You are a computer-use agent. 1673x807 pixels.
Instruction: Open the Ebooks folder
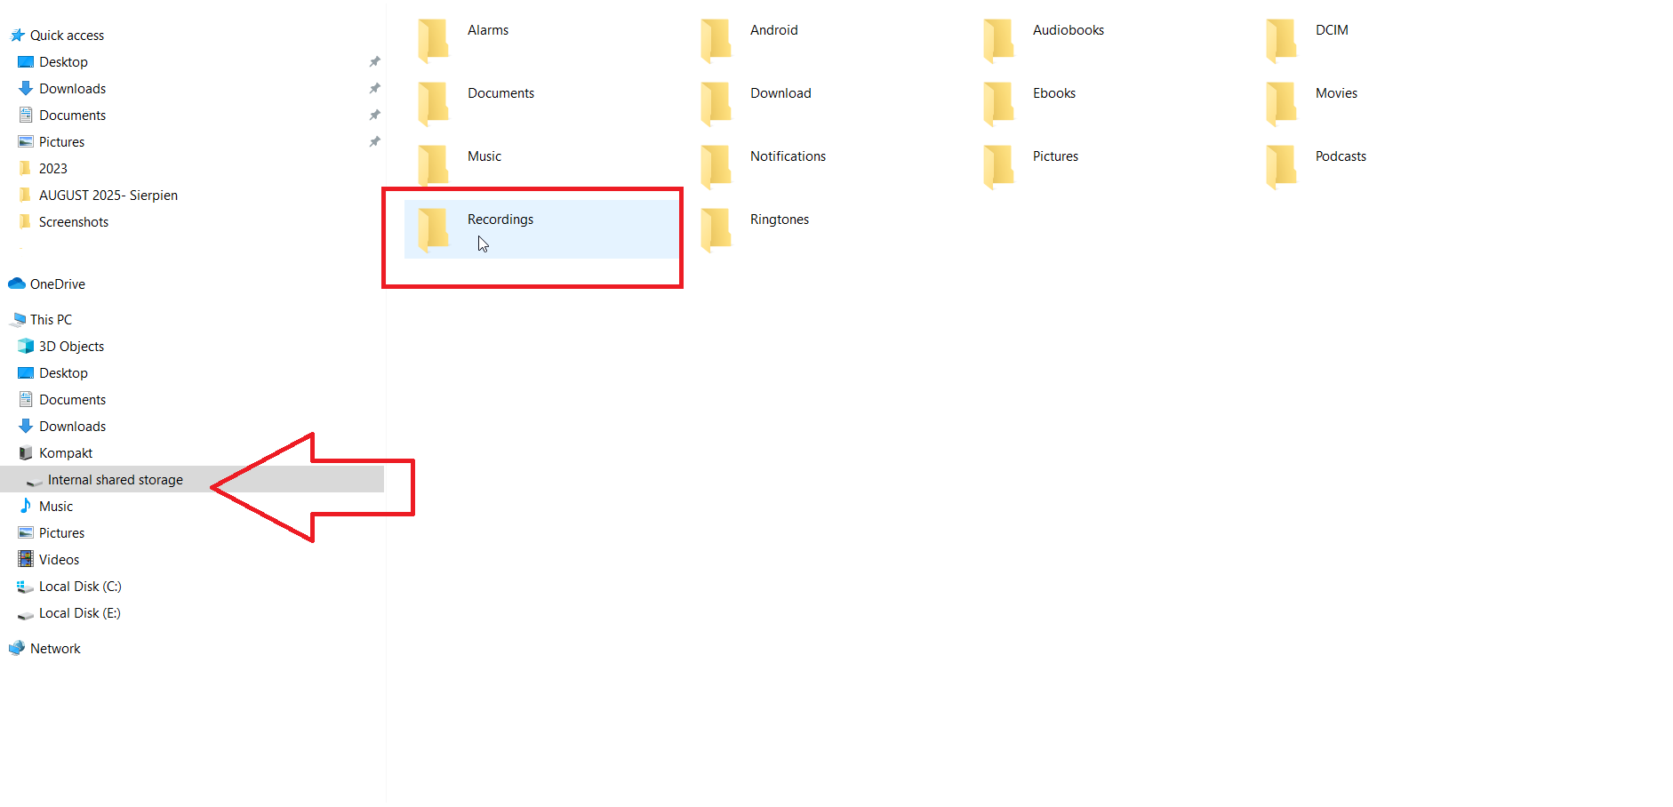[x=1053, y=93]
